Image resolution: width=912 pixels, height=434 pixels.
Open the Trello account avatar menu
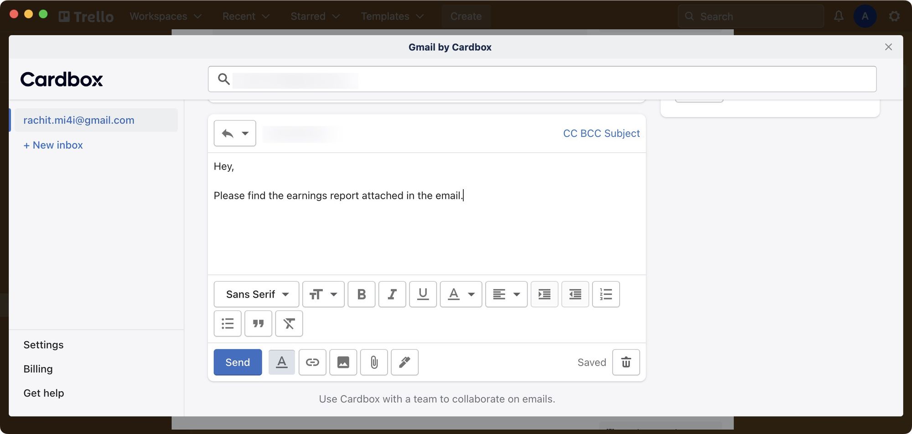(865, 16)
